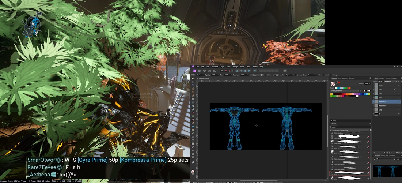Pick the white swatch right of 2025_SUPERBEST
The image size is (402, 183).
click(369, 91)
